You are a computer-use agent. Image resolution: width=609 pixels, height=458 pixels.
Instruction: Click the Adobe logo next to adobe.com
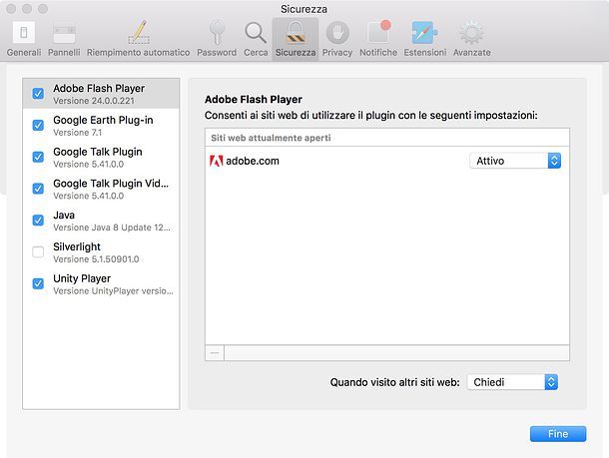pos(216,161)
